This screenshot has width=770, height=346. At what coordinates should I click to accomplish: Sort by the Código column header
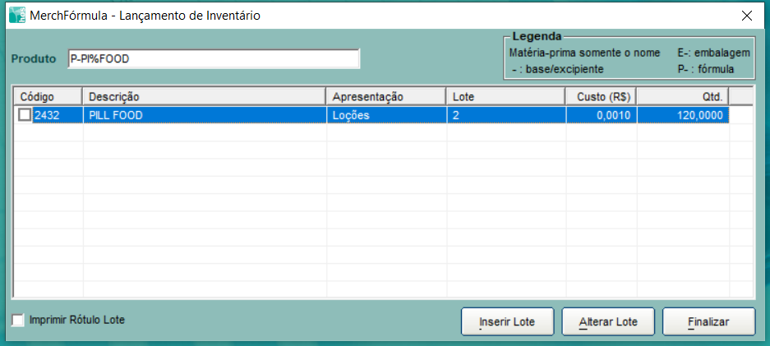click(x=48, y=97)
